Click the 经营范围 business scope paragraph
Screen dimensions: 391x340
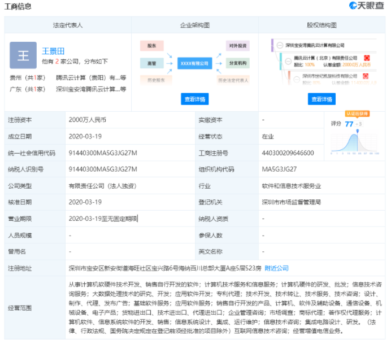click(x=225, y=308)
